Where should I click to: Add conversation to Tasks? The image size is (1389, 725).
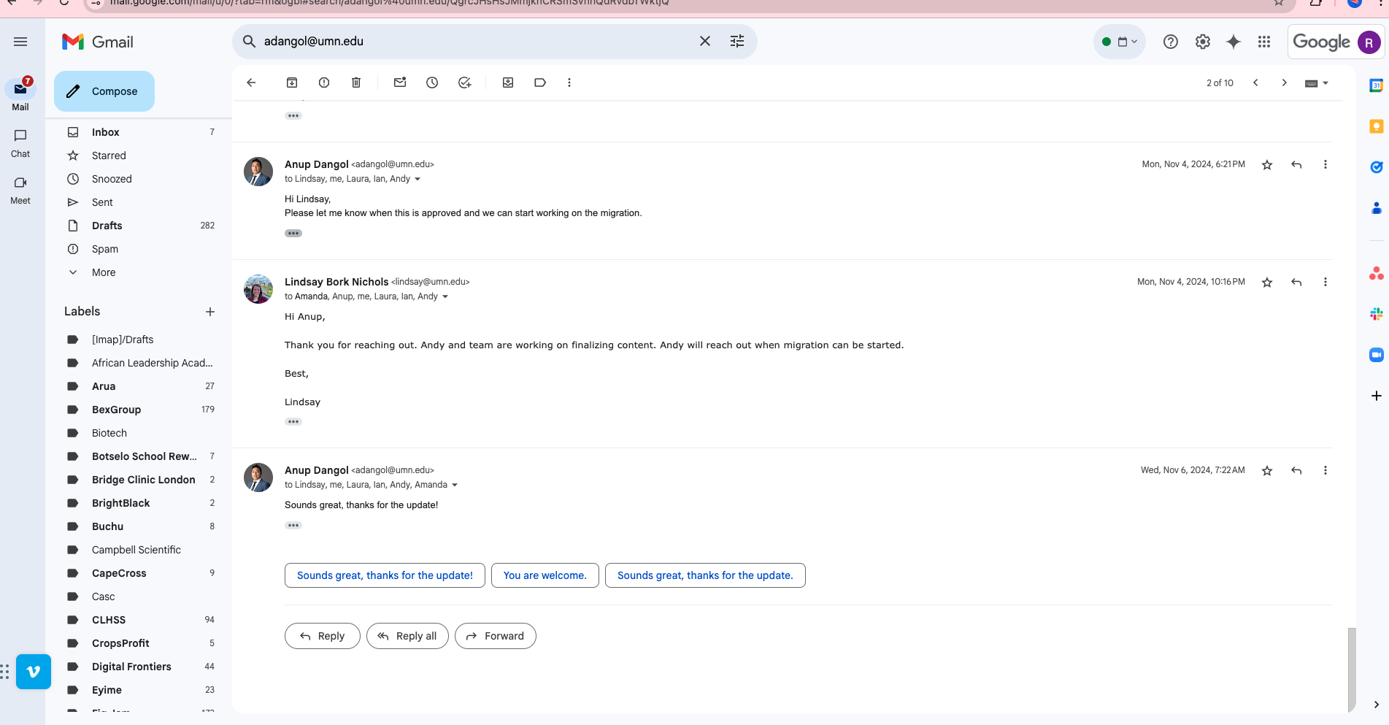(x=464, y=83)
